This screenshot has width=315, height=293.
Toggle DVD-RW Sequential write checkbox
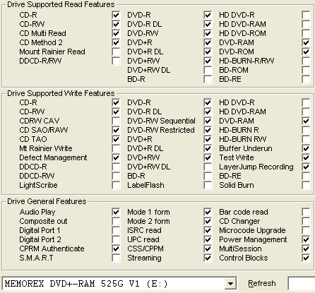tap(208, 121)
